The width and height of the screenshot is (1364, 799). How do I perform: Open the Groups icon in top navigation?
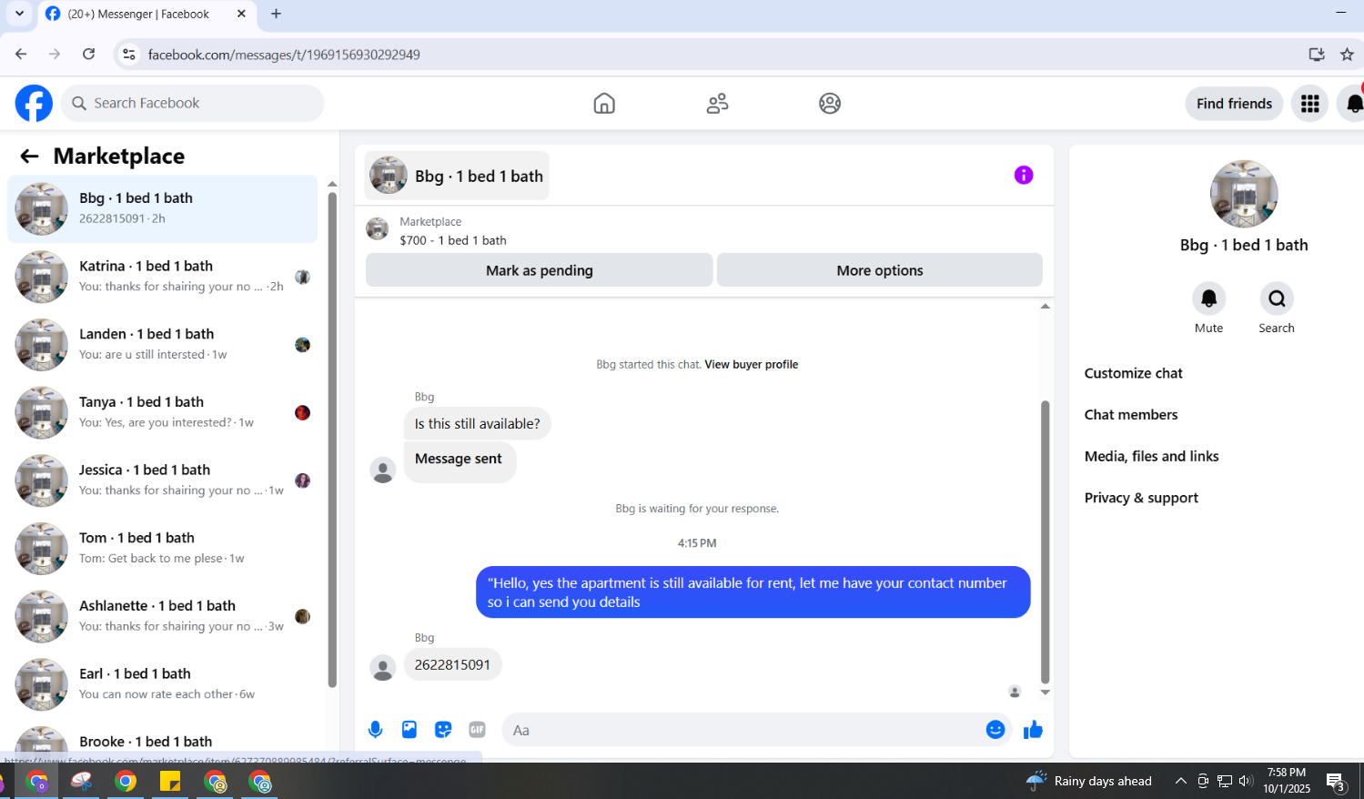tap(830, 104)
